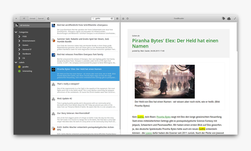Collapse the Labels section
Viewport: 251px width, 151px height.
pyautogui.click(x=16, y=63)
